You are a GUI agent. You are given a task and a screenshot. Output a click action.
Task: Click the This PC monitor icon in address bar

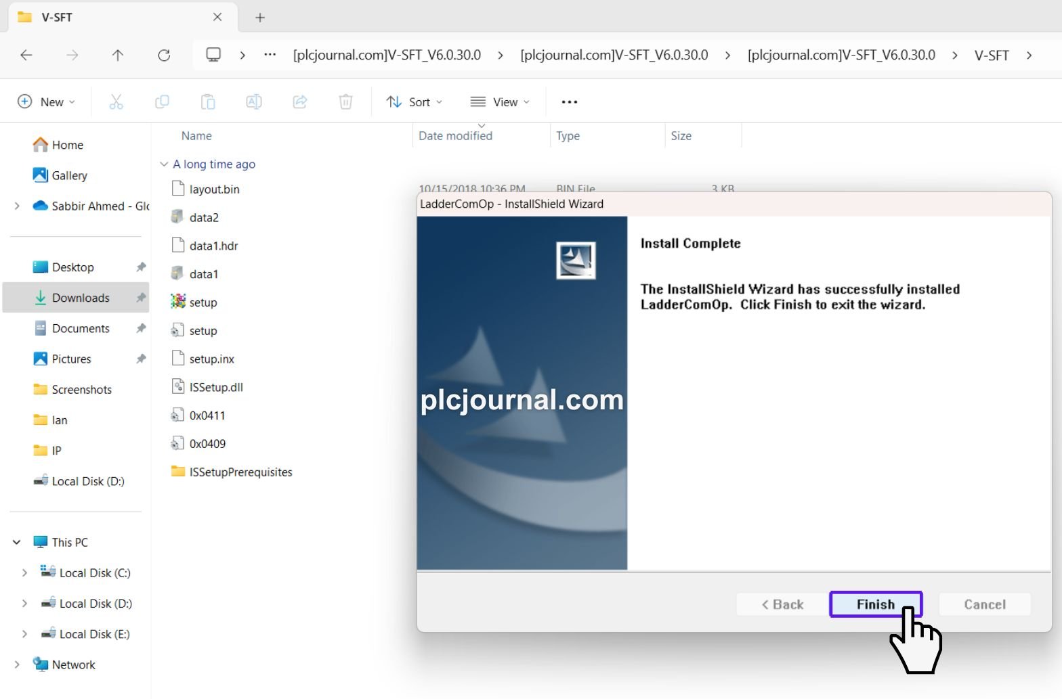click(x=213, y=55)
